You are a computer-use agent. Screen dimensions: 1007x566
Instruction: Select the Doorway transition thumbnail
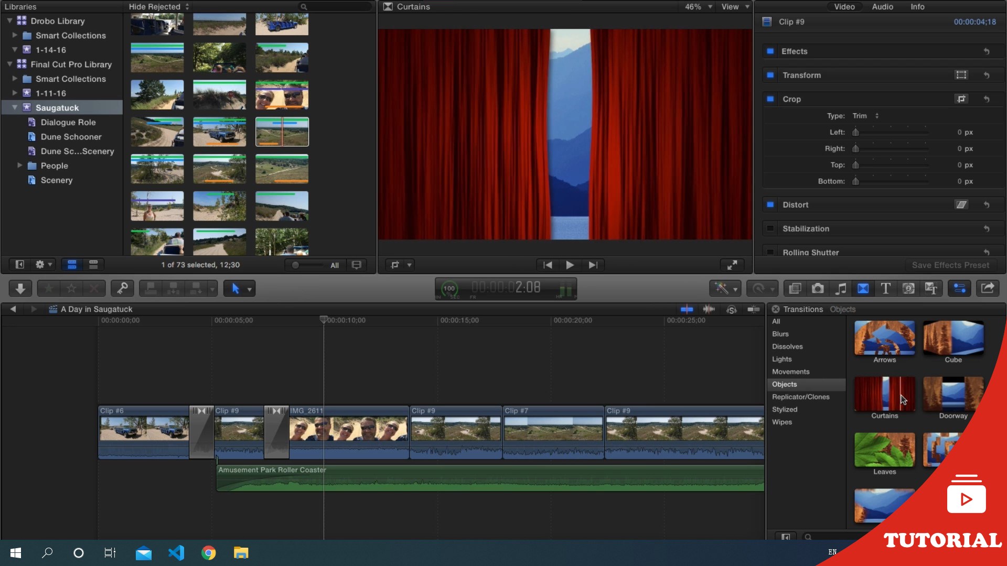pyautogui.click(x=952, y=394)
